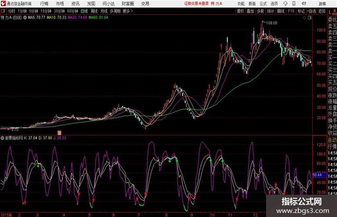Select the 日线 daily chart tab
The image size is (337, 217).
tap(84, 11)
